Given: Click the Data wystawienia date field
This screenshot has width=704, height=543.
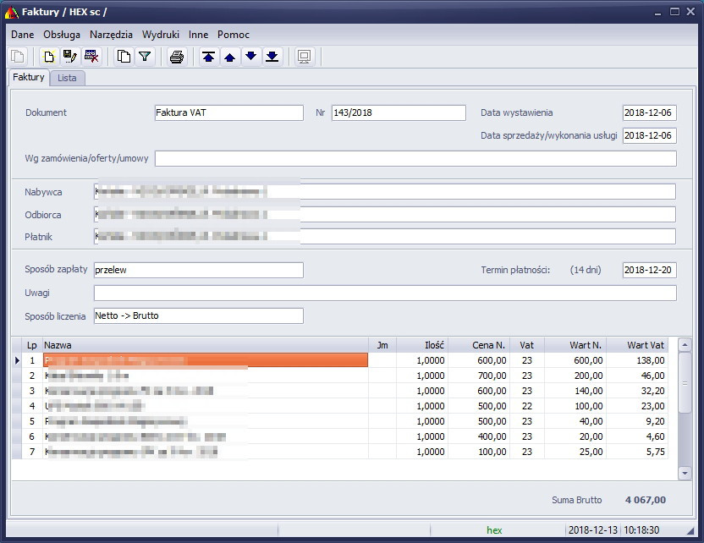Looking at the screenshot, I should (649, 112).
